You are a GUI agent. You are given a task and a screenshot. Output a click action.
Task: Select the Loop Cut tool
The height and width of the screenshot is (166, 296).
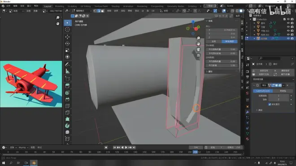coord(67,106)
